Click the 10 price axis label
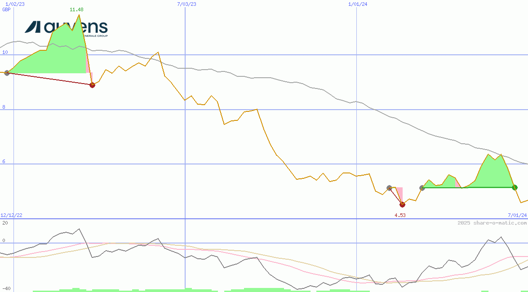 [x=5, y=53]
